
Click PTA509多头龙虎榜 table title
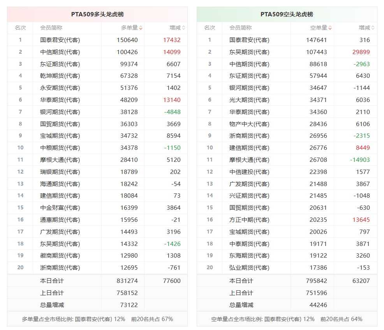point(97,14)
